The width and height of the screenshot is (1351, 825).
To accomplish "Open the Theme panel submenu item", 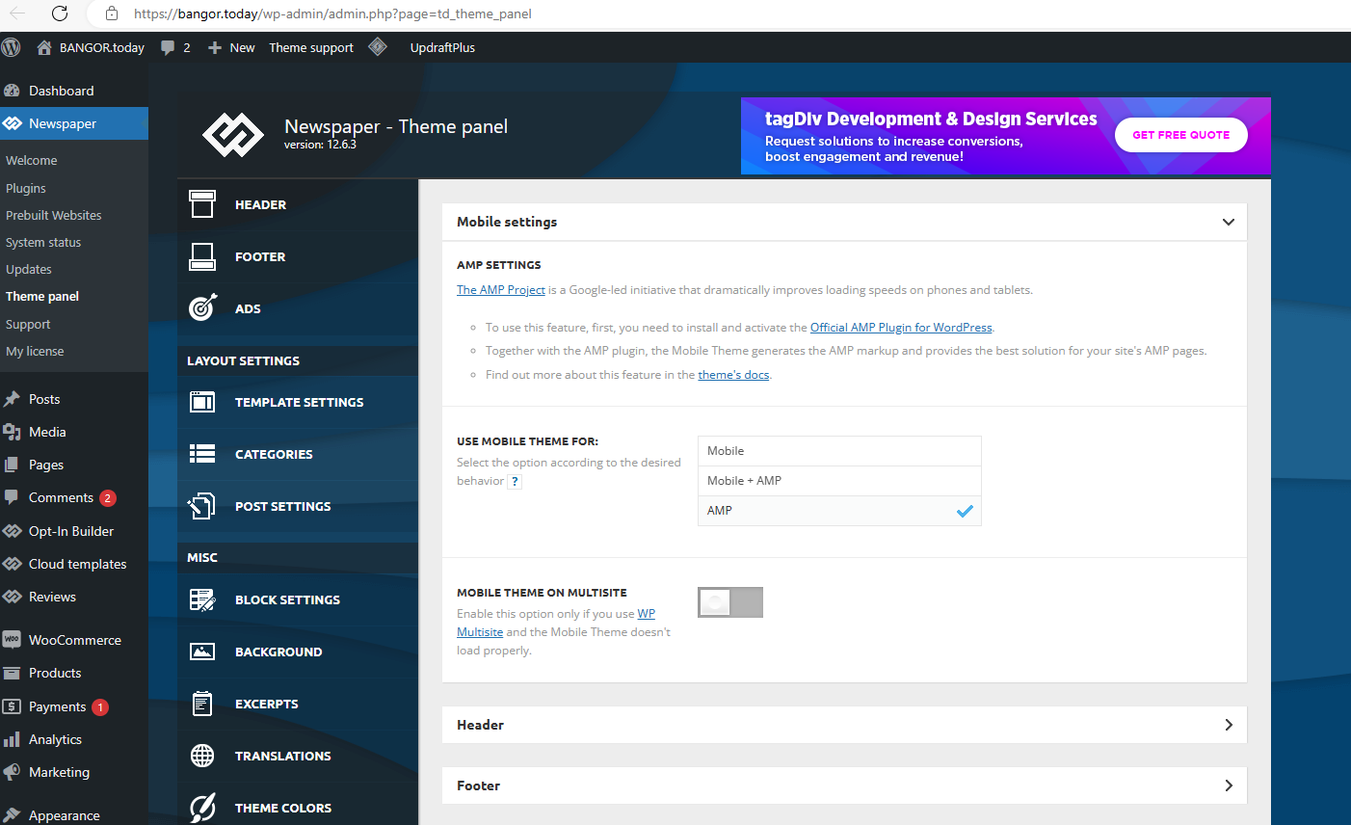I will click(42, 297).
